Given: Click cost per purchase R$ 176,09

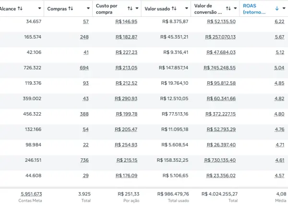Looking at the screenshot, I should [126, 176].
